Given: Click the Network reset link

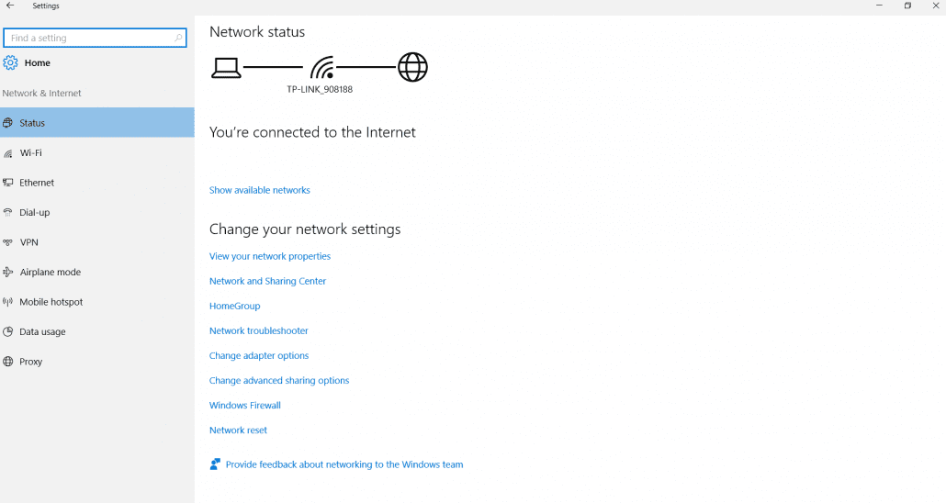Looking at the screenshot, I should click(238, 430).
